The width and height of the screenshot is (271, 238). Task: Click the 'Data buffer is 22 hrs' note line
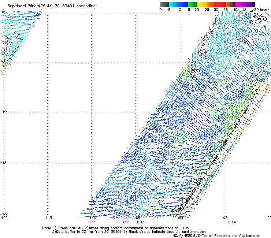pos(129,232)
